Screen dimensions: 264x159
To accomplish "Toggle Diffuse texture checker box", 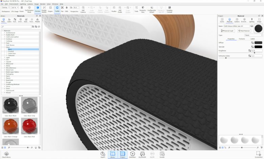I will pyautogui.click(x=252, y=43).
